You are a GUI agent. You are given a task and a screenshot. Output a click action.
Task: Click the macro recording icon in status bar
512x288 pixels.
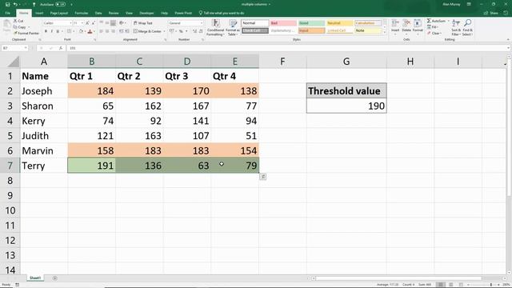tap(17, 285)
